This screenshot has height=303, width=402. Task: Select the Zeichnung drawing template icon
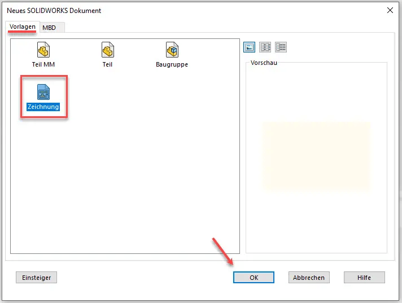43,92
